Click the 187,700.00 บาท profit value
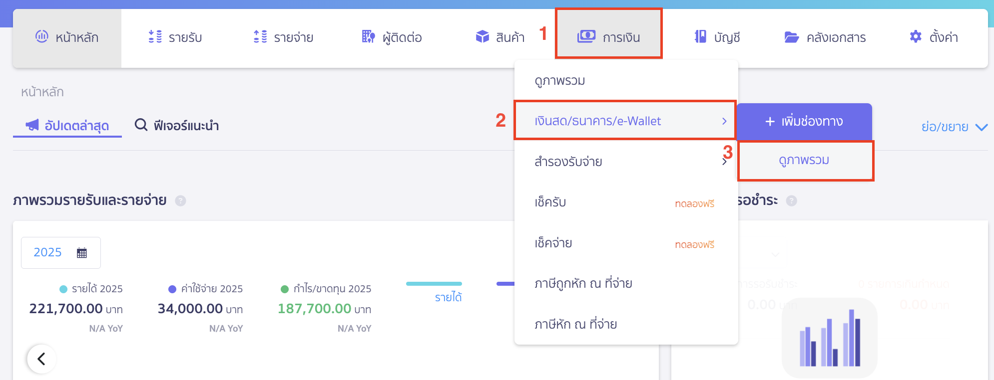This screenshot has width=994, height=380. click(325, 309)
